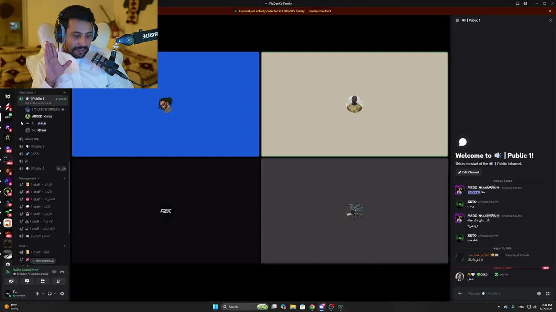Open MEDO's avatar in first chat message

tap(460, 190)
